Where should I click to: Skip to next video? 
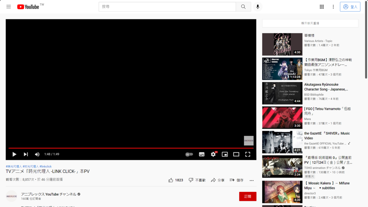point(26,154)
